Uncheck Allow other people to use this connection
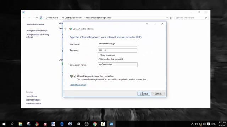227x127 pixels. coord(75,76)
